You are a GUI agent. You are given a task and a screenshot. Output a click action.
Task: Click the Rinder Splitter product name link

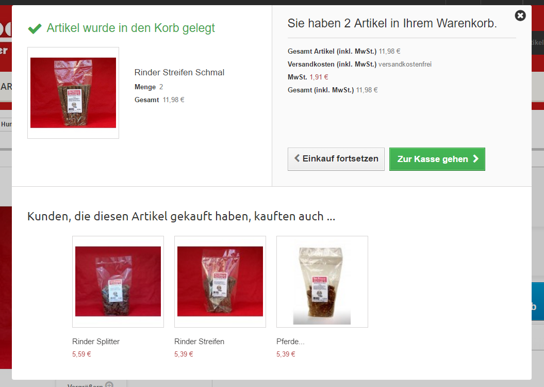(96, 342)
